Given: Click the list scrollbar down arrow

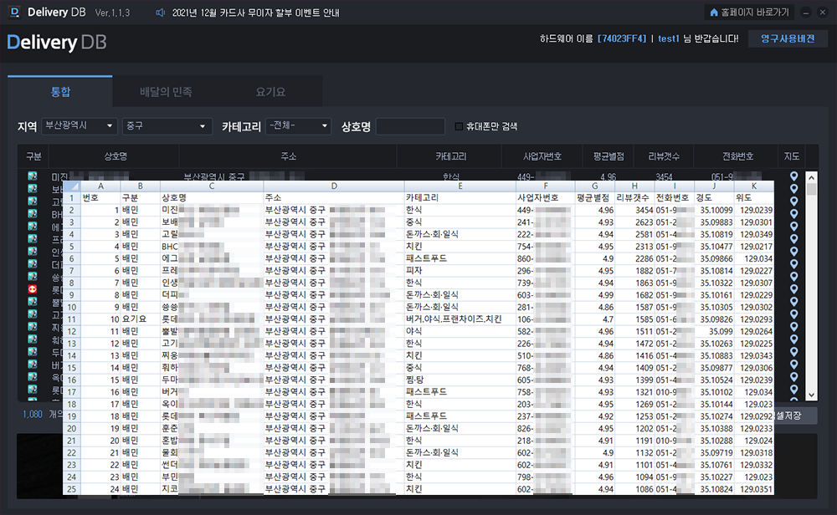Looking at the screenshot, I should pyautogui.click(x=811, y=395).
